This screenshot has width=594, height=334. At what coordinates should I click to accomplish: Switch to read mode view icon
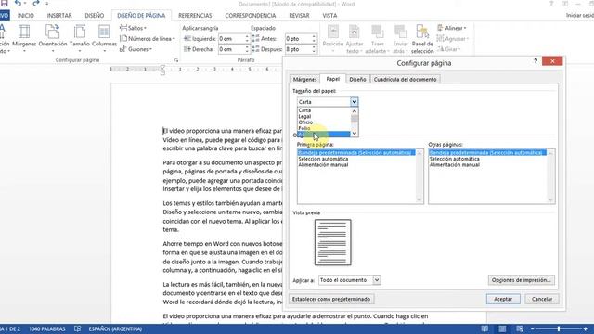[x=484, y=329]
